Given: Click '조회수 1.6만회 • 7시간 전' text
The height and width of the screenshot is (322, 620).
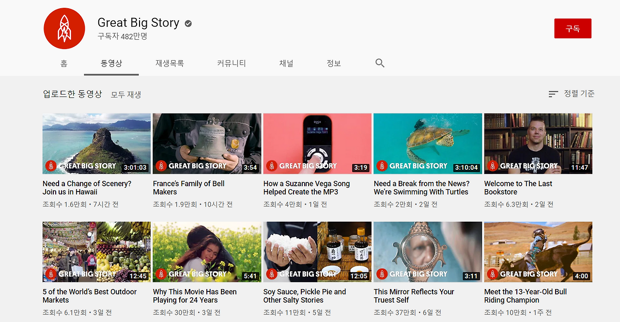Looking at the screenshot, I should click(80, 205).
